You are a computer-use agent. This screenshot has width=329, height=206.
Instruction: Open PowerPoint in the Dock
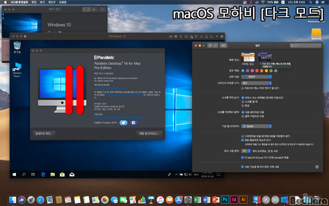point(215,200)
